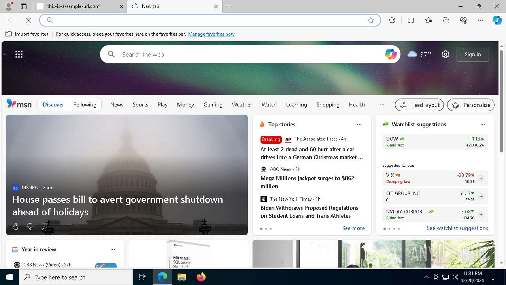Open the Collections icon
Viewport: 506px width, 285px height.
[x=446, y=20]
